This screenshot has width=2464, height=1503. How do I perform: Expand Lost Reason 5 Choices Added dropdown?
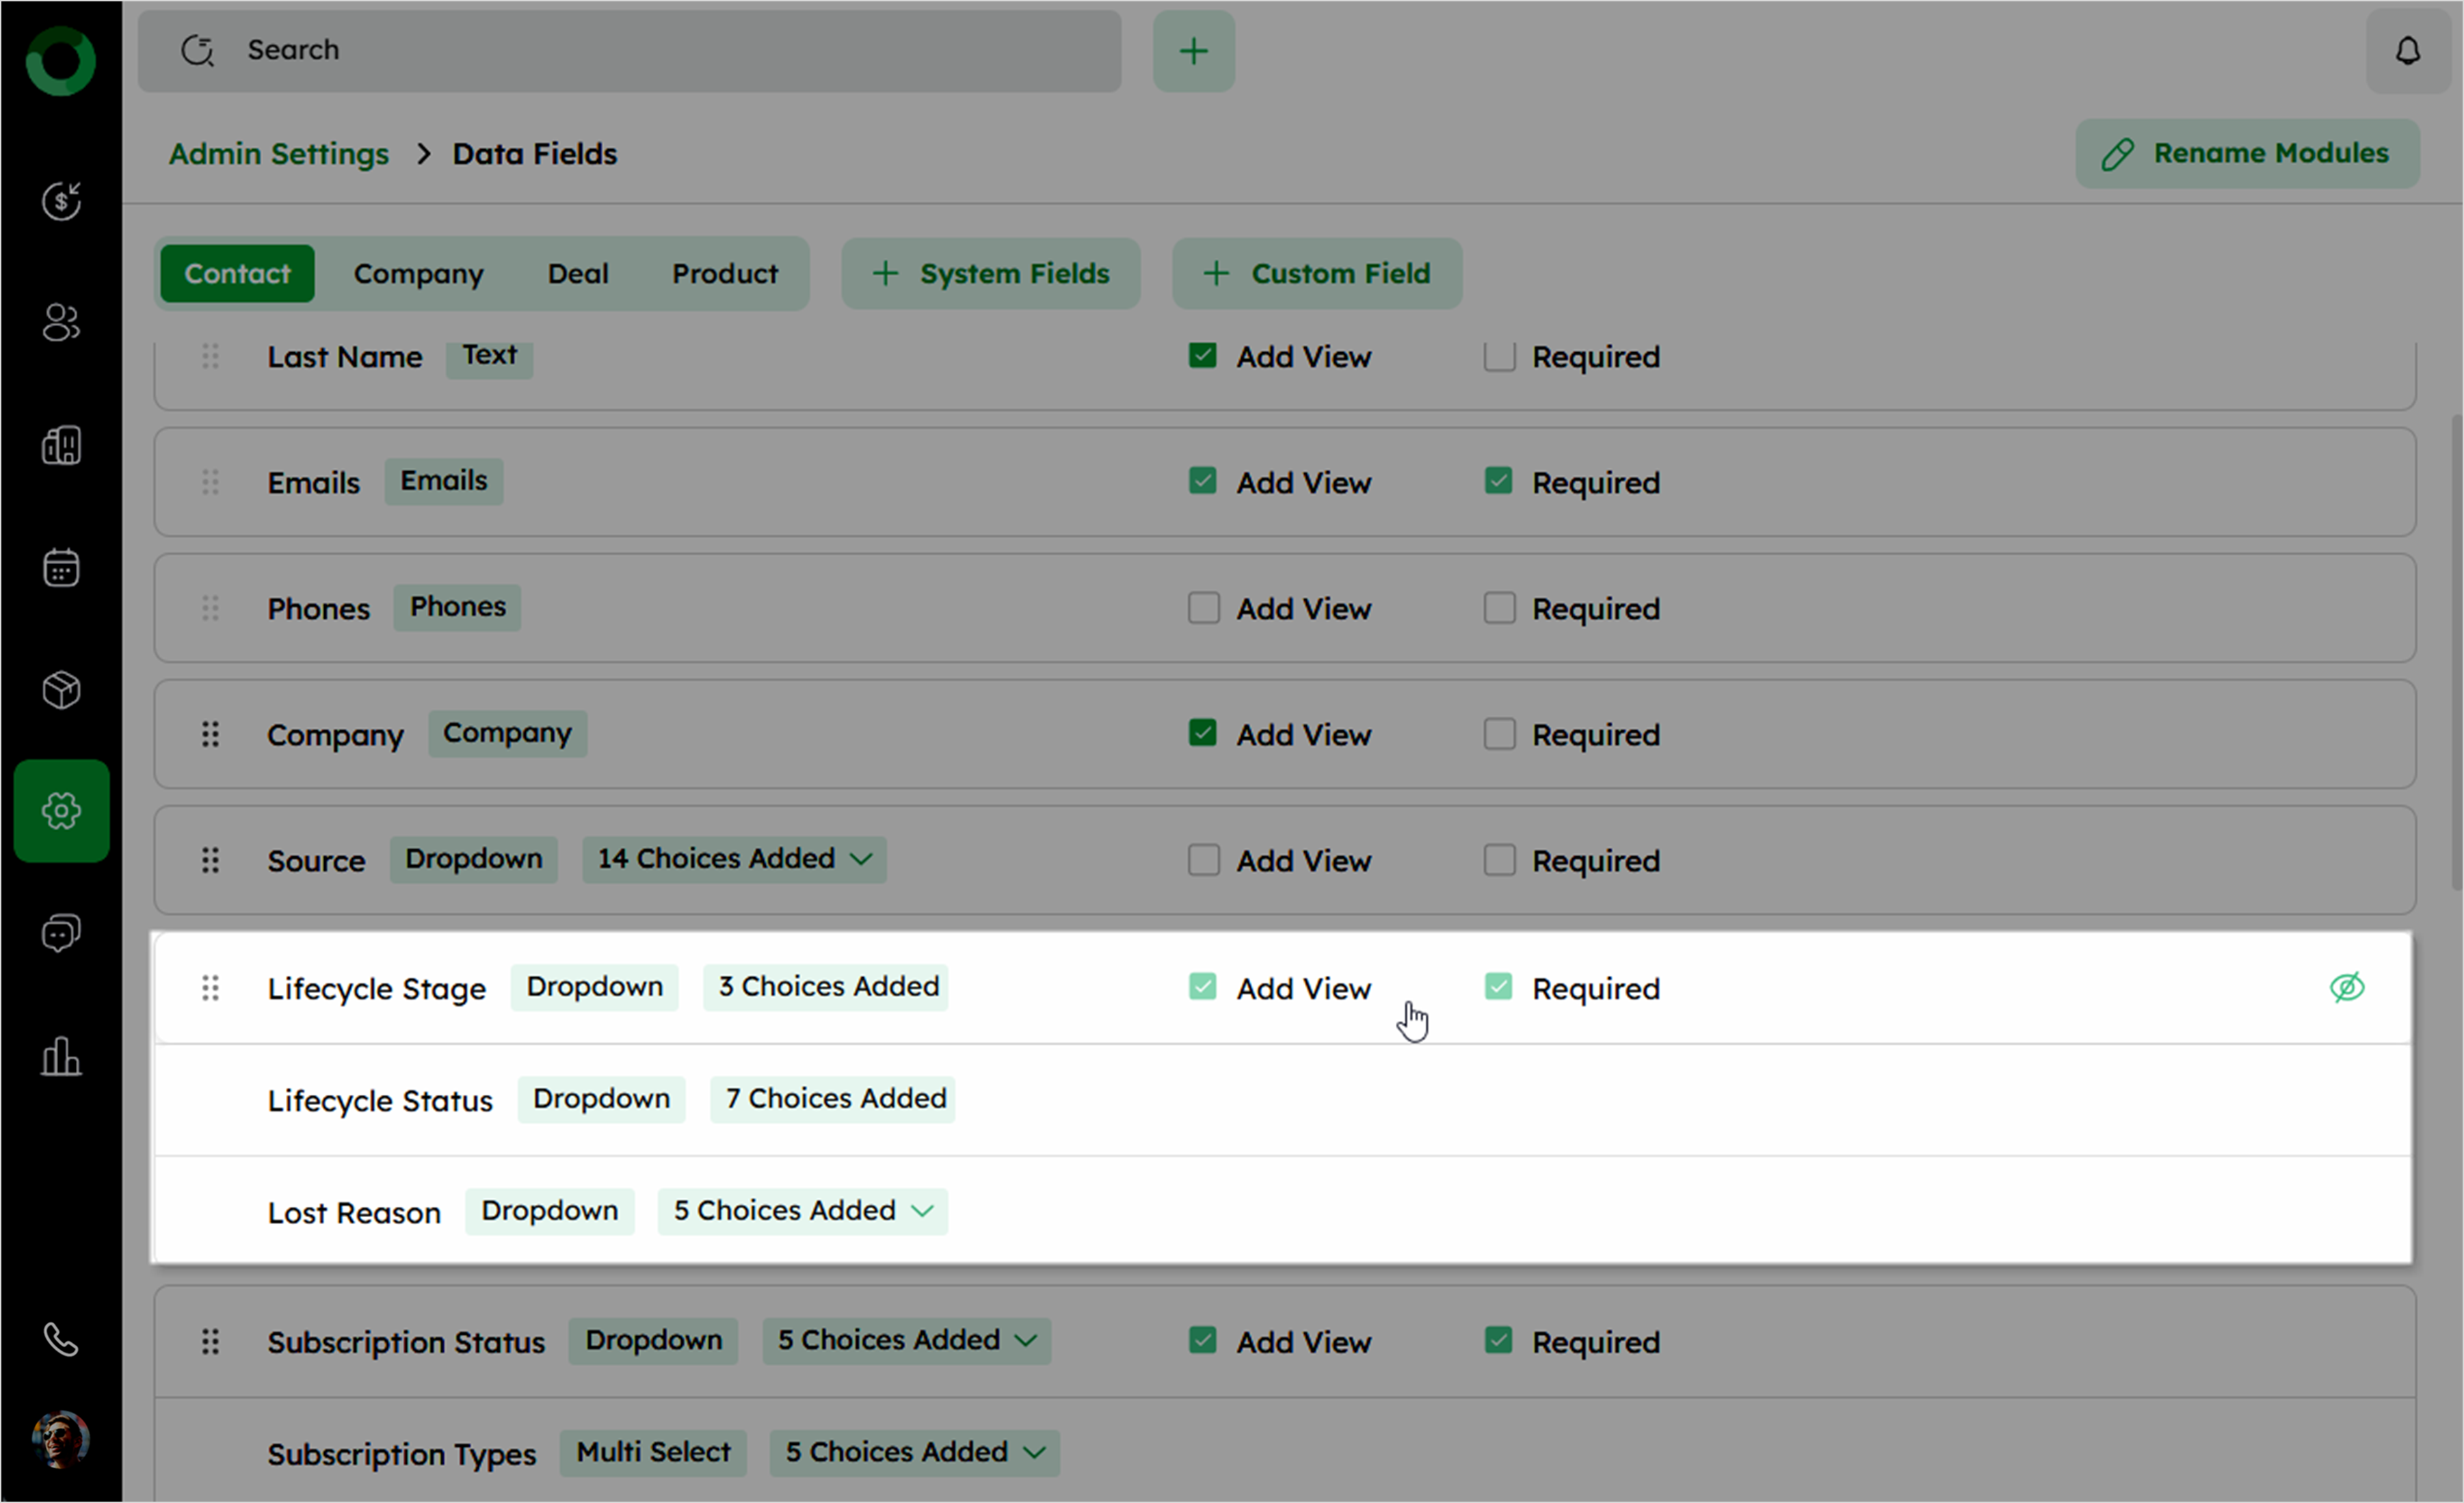pyautogui.click(x=802, y=1211)
